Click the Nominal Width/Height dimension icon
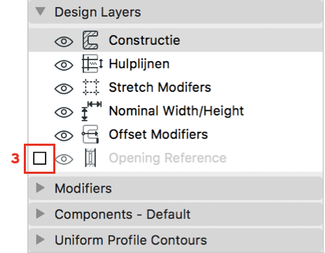Viewport: 325px width, 253px height. click(x=92, y=111)
